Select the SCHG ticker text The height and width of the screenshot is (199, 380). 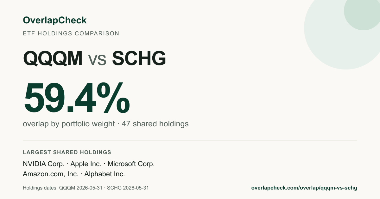[x=139, y=58]
